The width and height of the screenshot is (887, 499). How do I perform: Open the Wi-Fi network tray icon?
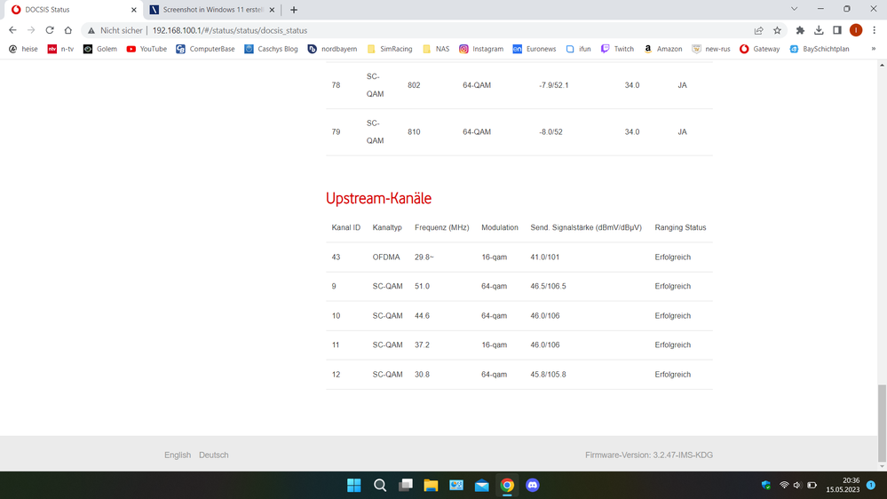click(x=784, y=486)
